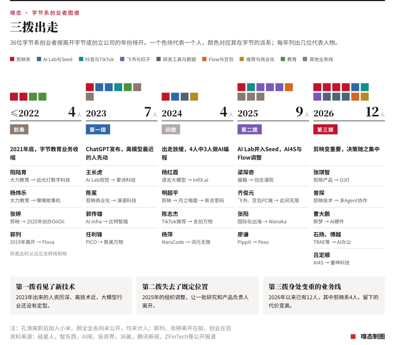Click the 12人 count beside 2026

tap(375, 112)
